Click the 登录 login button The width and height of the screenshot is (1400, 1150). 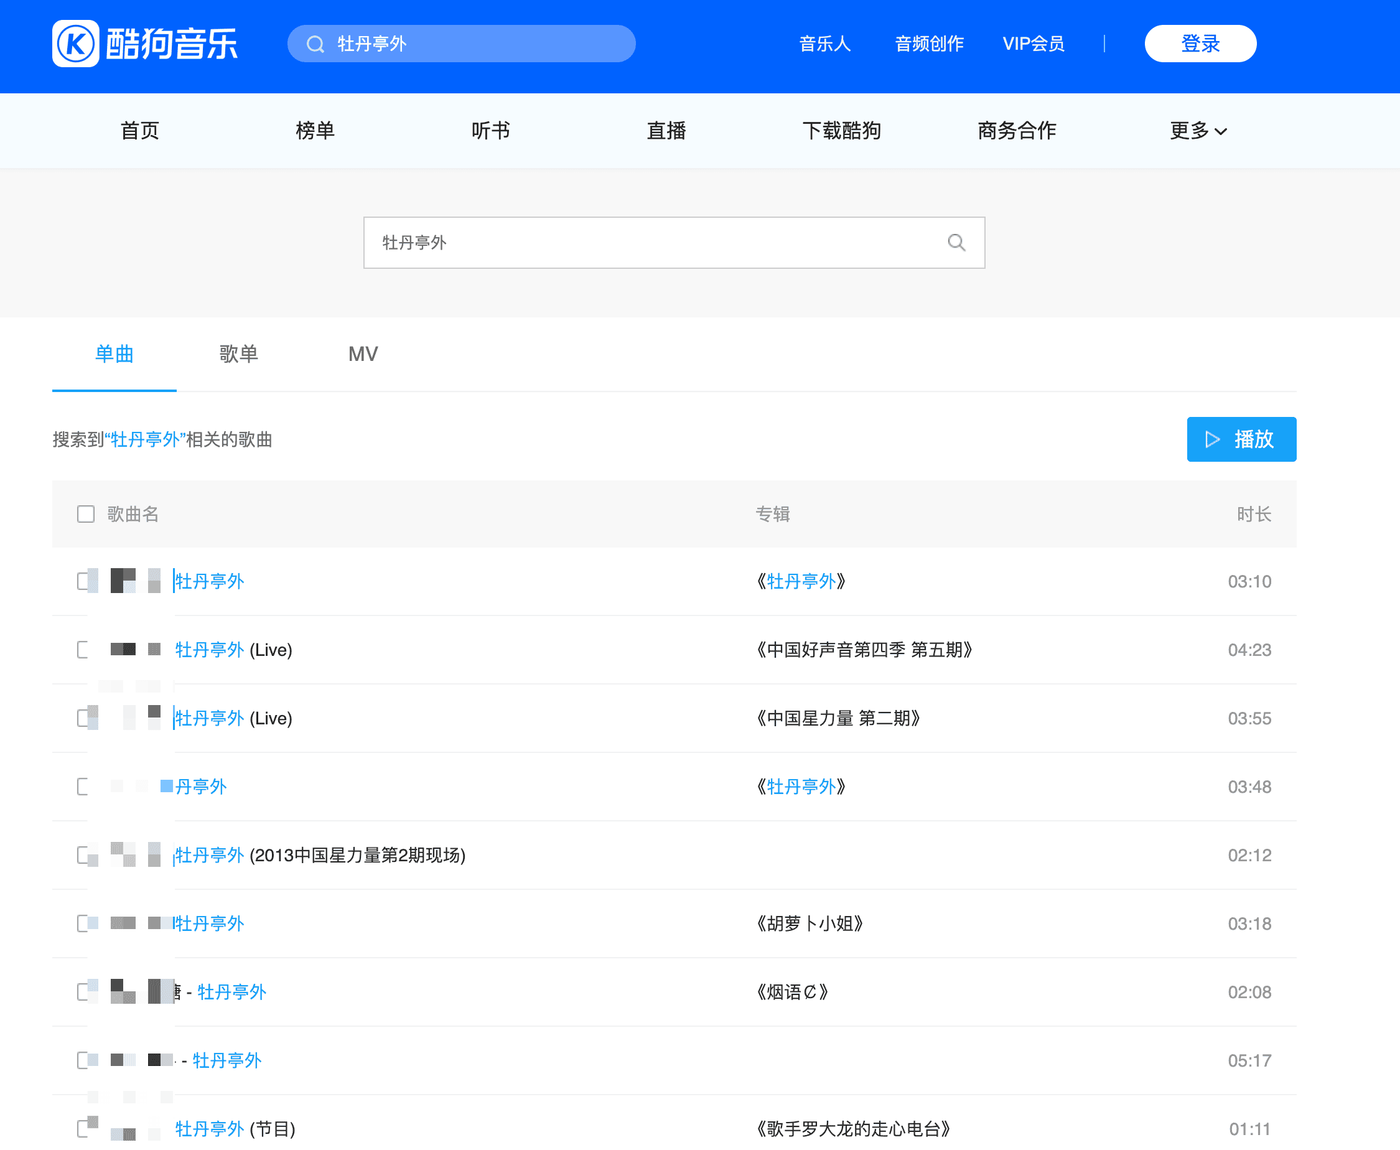coord(1200,44)
